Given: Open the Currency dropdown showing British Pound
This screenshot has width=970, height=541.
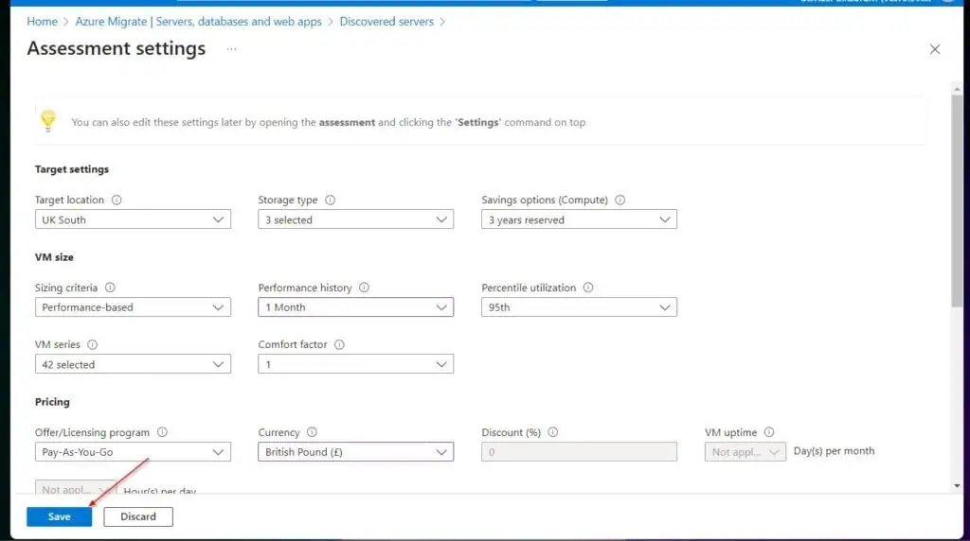Looking at the screenshot, I should (356, 451).
